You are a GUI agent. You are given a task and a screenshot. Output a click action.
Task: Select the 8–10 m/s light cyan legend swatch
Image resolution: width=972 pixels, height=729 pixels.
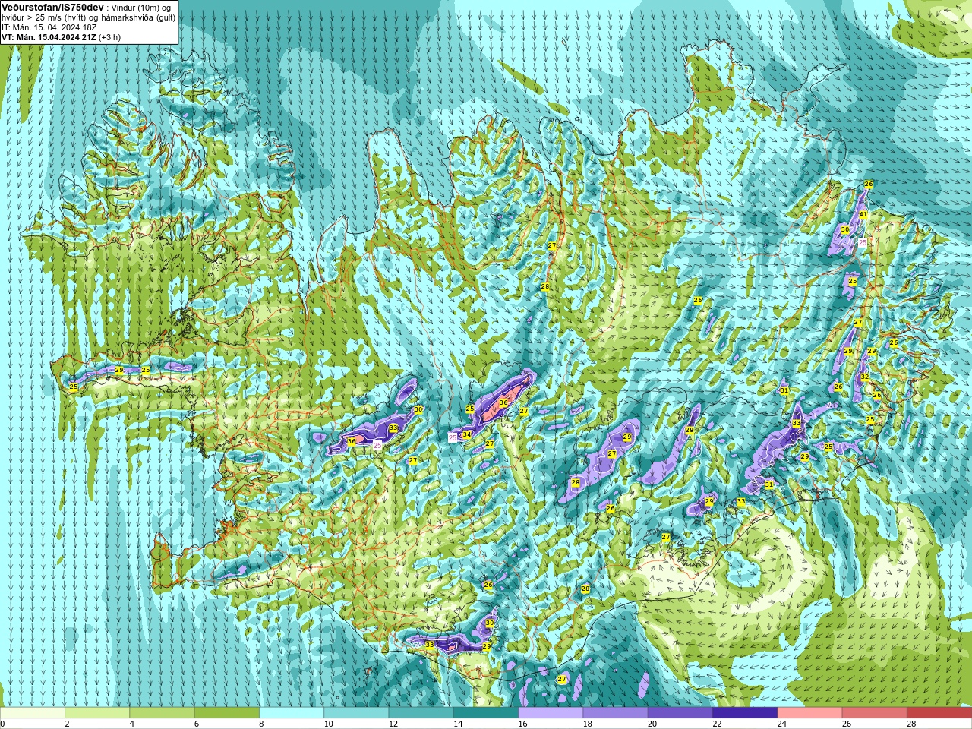tap(292, 712)
